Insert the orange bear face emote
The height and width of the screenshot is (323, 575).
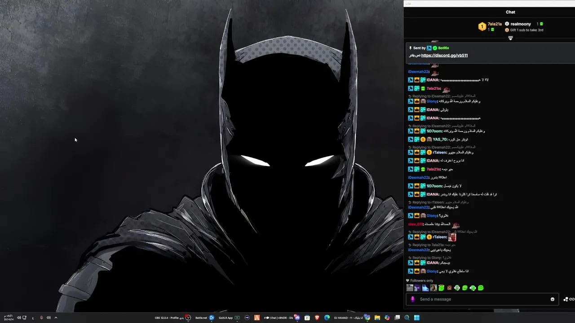[x=449, y=288]
